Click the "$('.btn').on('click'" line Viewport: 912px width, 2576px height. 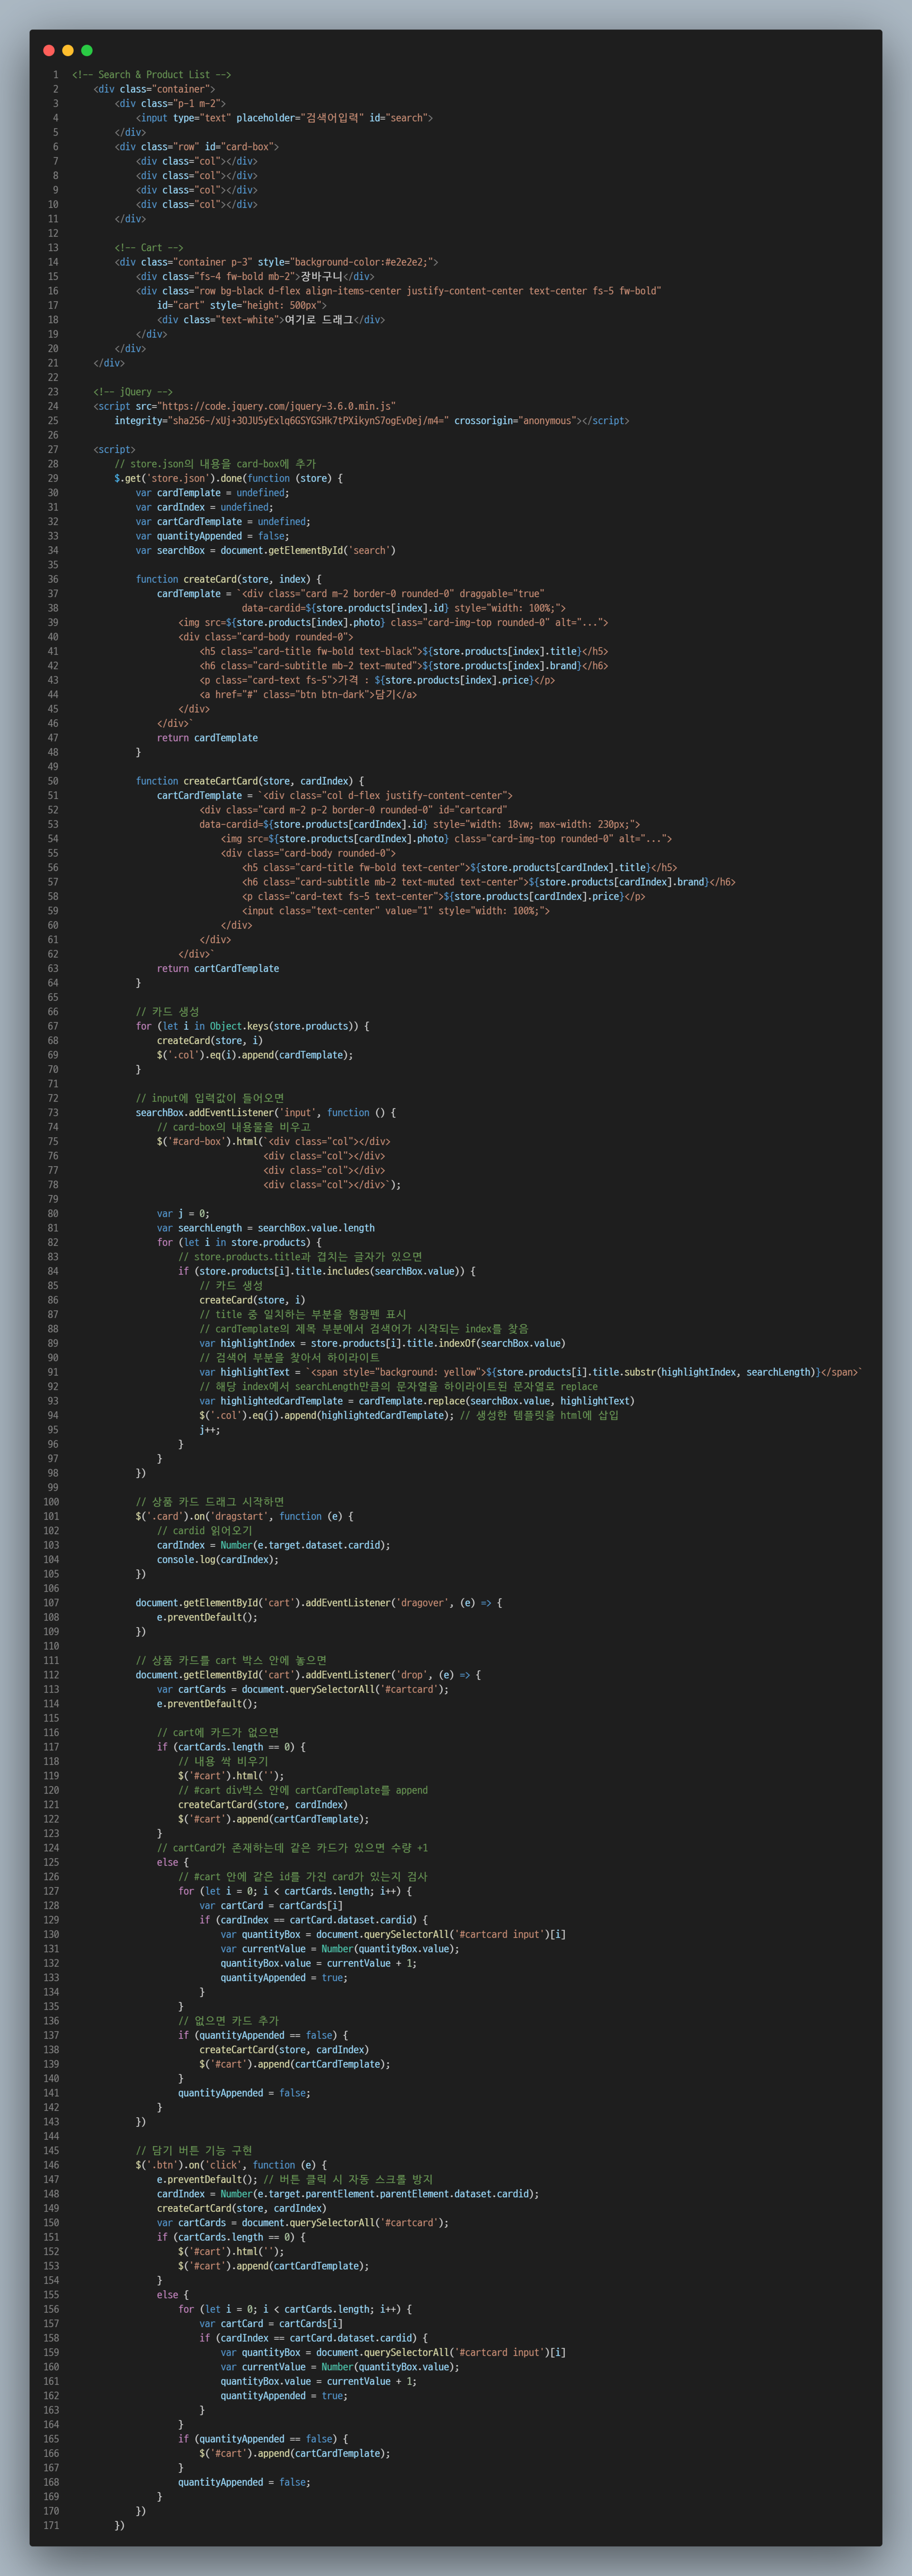click(231, 2165)
